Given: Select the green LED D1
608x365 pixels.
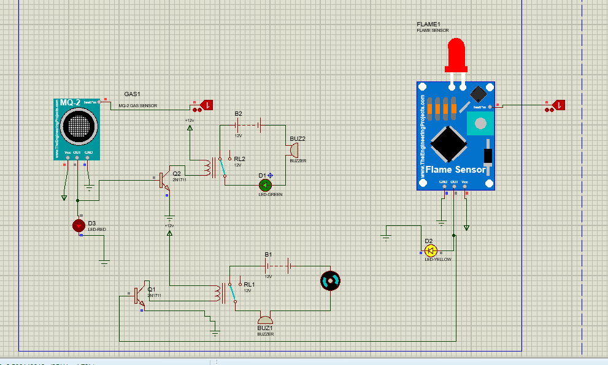Looking at the screenshot, I should pyautogui.click(x=265, y=186).
